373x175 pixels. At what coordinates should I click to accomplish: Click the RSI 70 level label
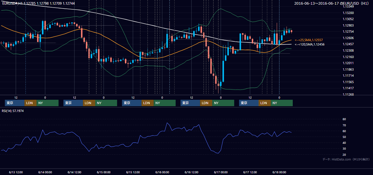(344, 125)
